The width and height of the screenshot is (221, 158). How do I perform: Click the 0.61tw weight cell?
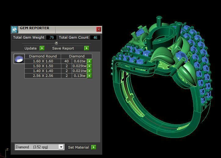pos(79,61)
